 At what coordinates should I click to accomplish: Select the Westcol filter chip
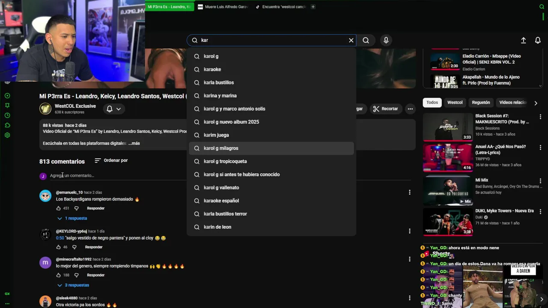click(455, 103)
